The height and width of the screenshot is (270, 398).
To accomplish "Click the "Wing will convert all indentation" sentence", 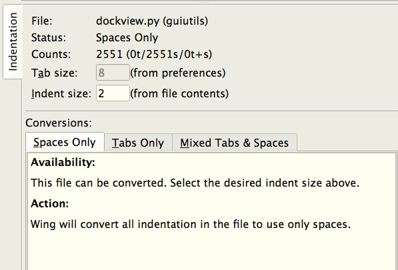I will (191, 224).
